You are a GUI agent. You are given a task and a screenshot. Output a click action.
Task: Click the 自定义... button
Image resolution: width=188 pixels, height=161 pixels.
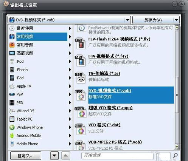26,156
